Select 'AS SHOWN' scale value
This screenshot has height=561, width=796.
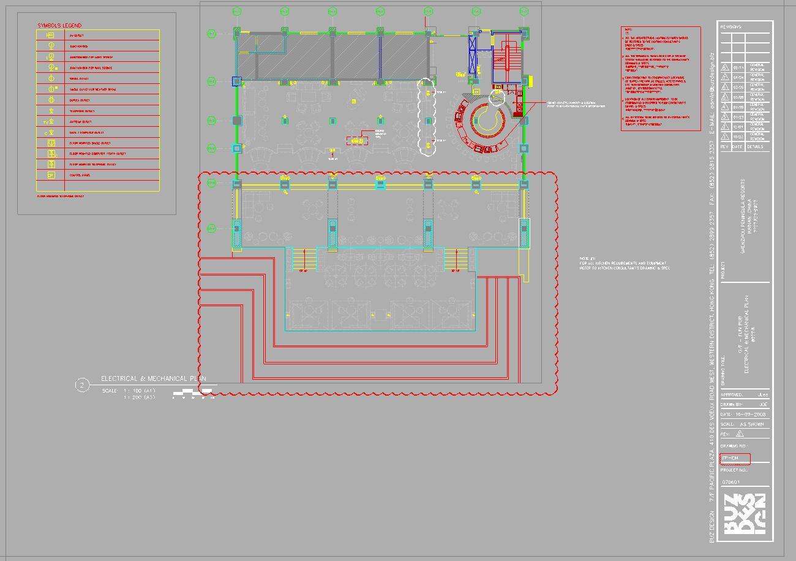point(752,424)
